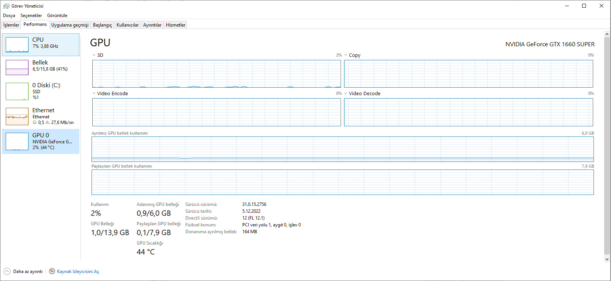
Task: Select the CPU mini graph thumbnail
Action: 17,45
